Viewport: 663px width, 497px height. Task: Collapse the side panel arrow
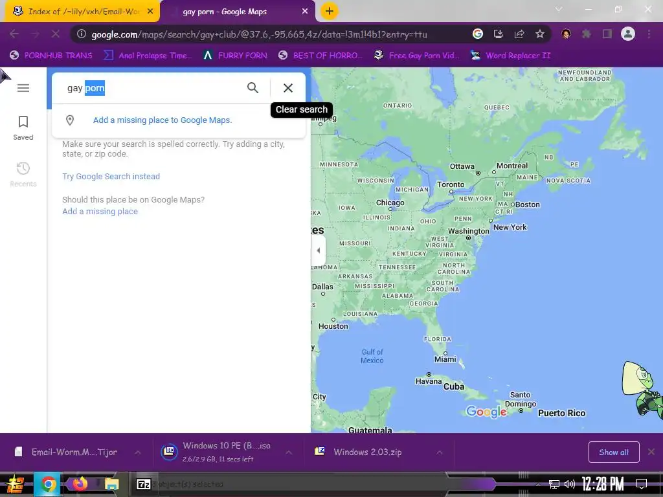tap(319, 250)
